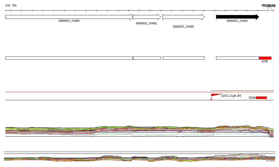Click the U202.SigA.M3 text label

coord(231,96)
